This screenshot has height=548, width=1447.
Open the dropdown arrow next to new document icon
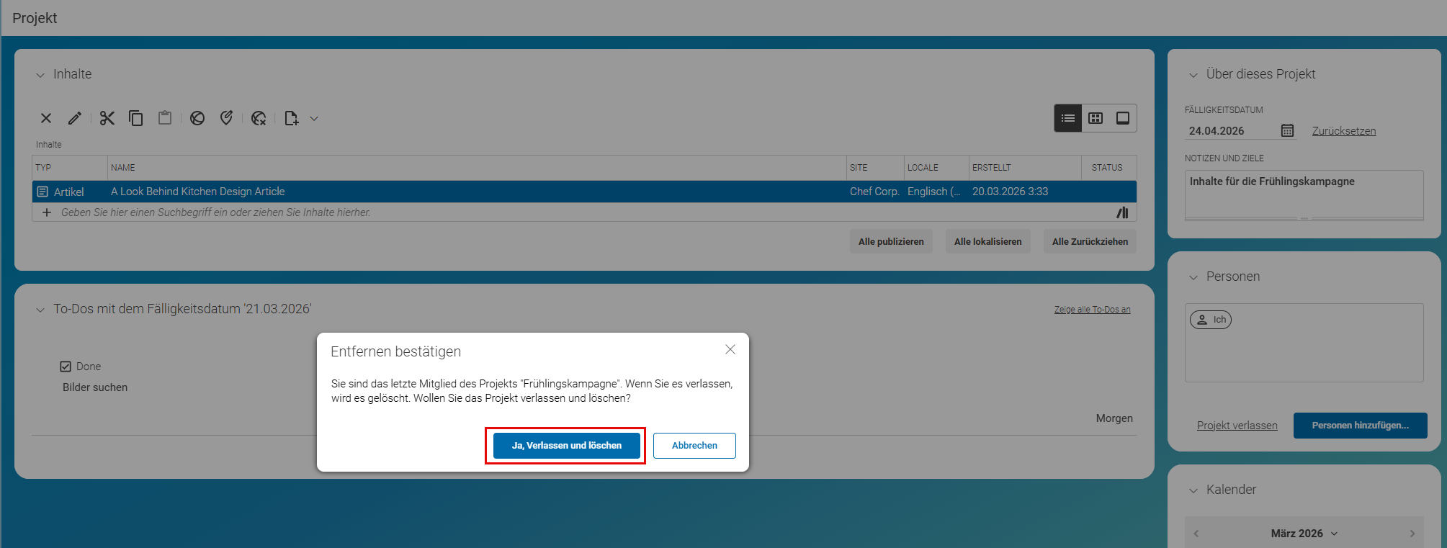[314, 119]
